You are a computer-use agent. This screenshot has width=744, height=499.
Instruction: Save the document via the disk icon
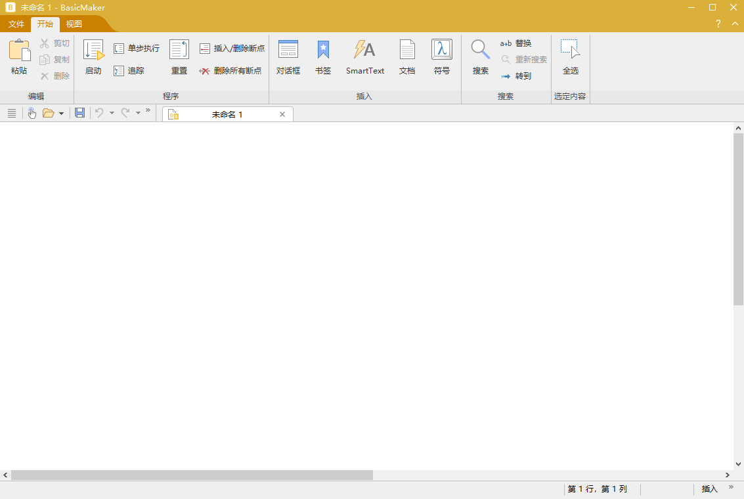click(x=79, y=112)
